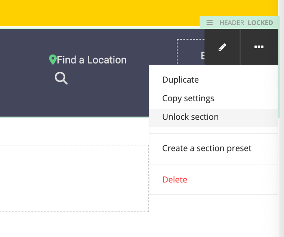Click the hamburger icon beside HEADER
284x237 pixels.
click(210, 23)
